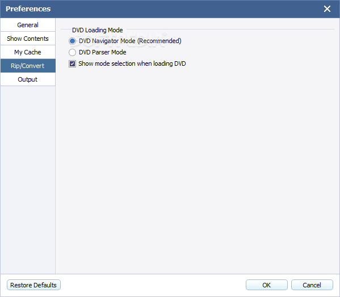The width and height of the screenshot is (340, 297).
Task: Click the Restore Defaults button
Action: 33,285
